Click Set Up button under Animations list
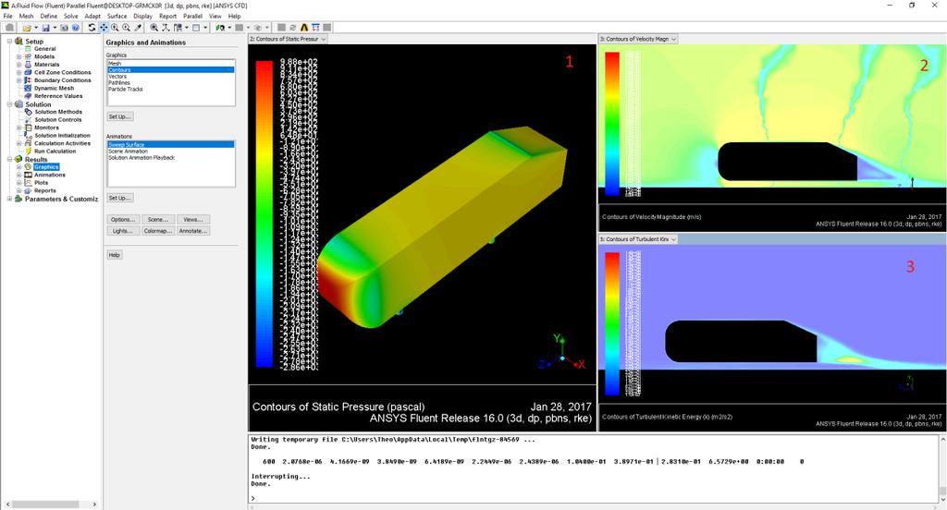Image resolution: width=947 pixels, height=510 pixels. coord(119,198)
